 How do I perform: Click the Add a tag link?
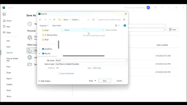point(97,68)
